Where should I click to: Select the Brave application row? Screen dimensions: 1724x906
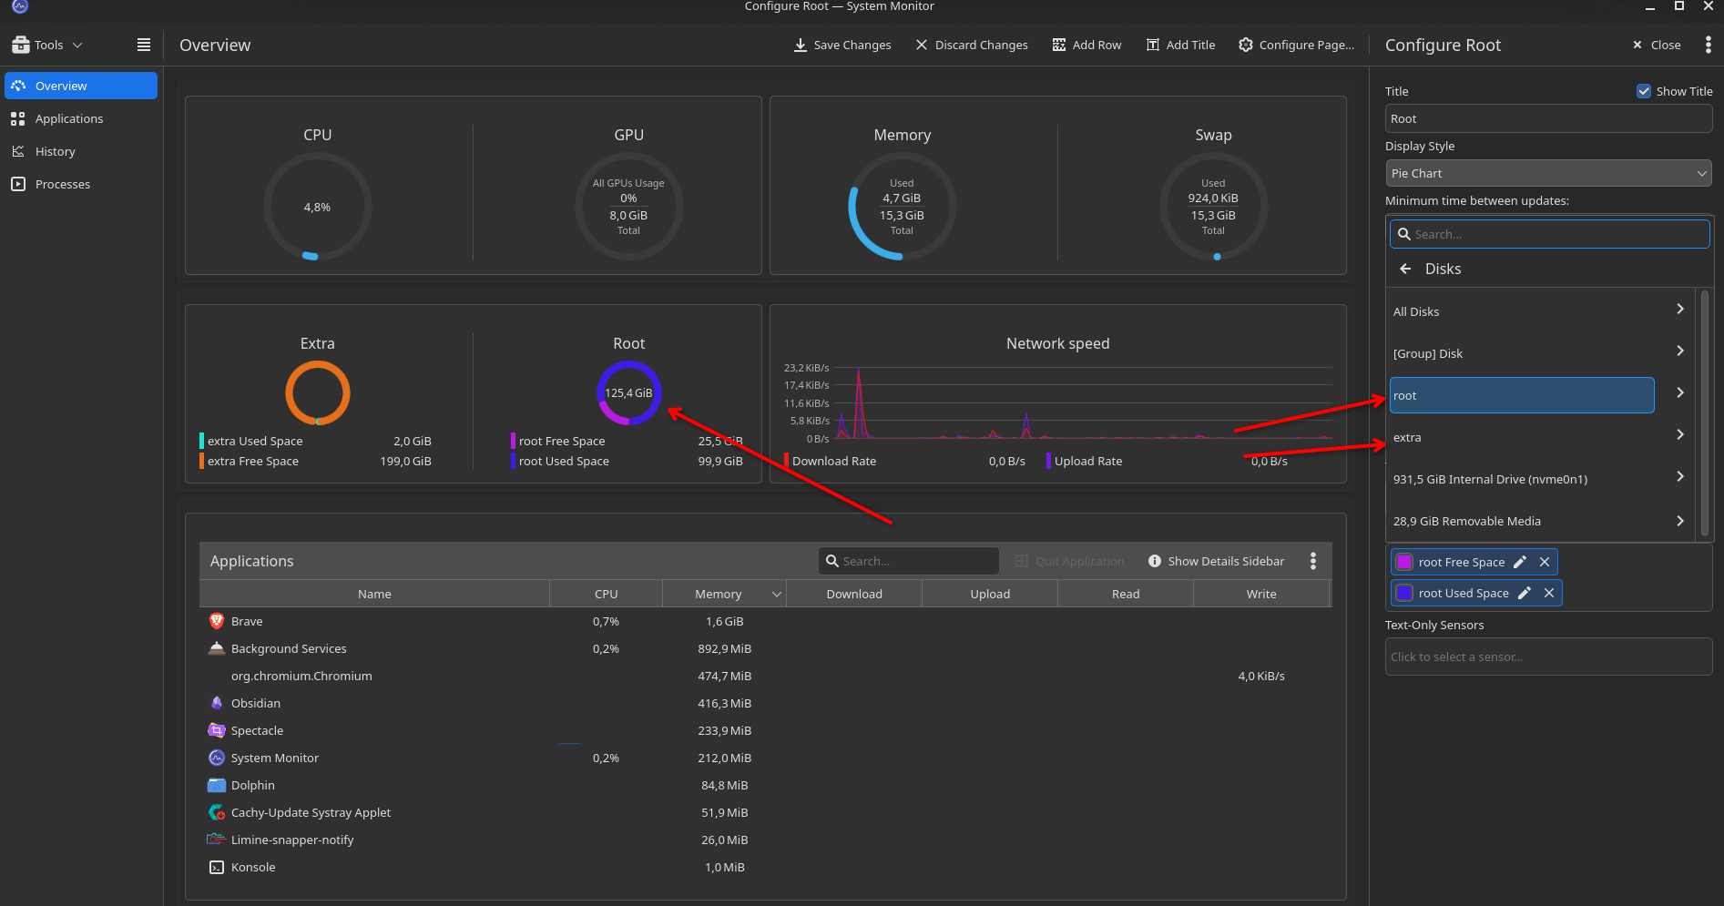click(x=765, y=621)
